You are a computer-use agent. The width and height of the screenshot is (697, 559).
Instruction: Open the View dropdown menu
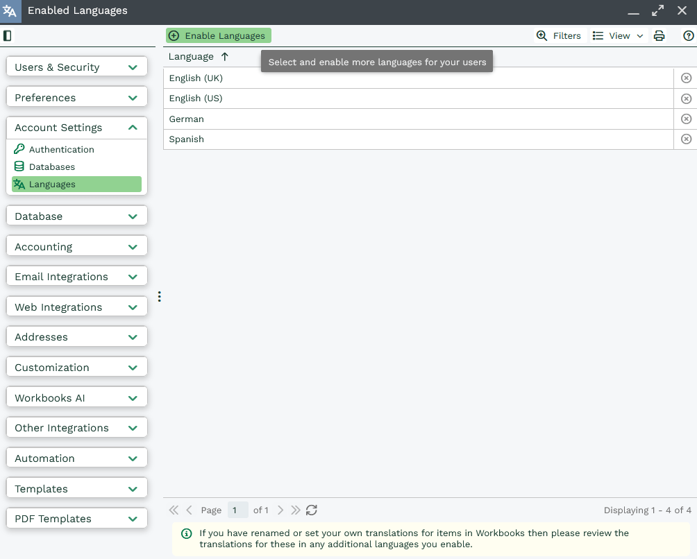pos(618,36)
